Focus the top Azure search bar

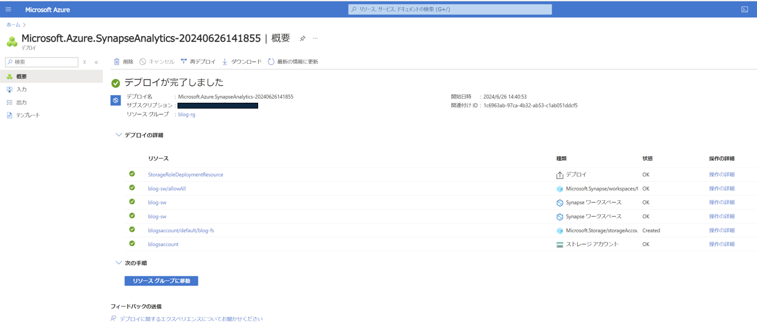coord(450,9)
